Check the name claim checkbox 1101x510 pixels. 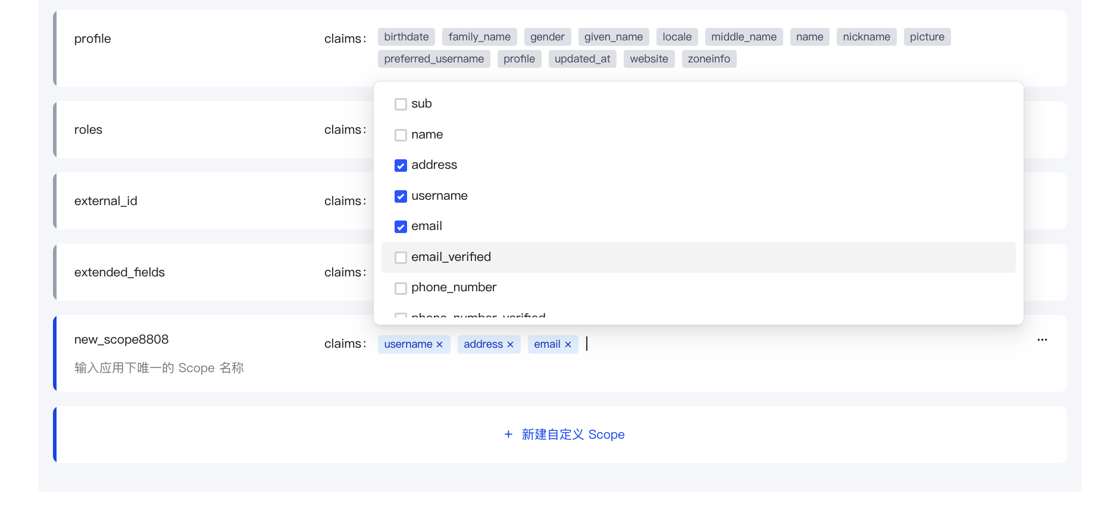[401, 135]
